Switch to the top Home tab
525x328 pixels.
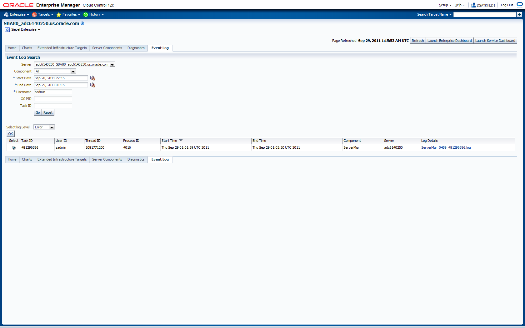[x=12, y=48]
